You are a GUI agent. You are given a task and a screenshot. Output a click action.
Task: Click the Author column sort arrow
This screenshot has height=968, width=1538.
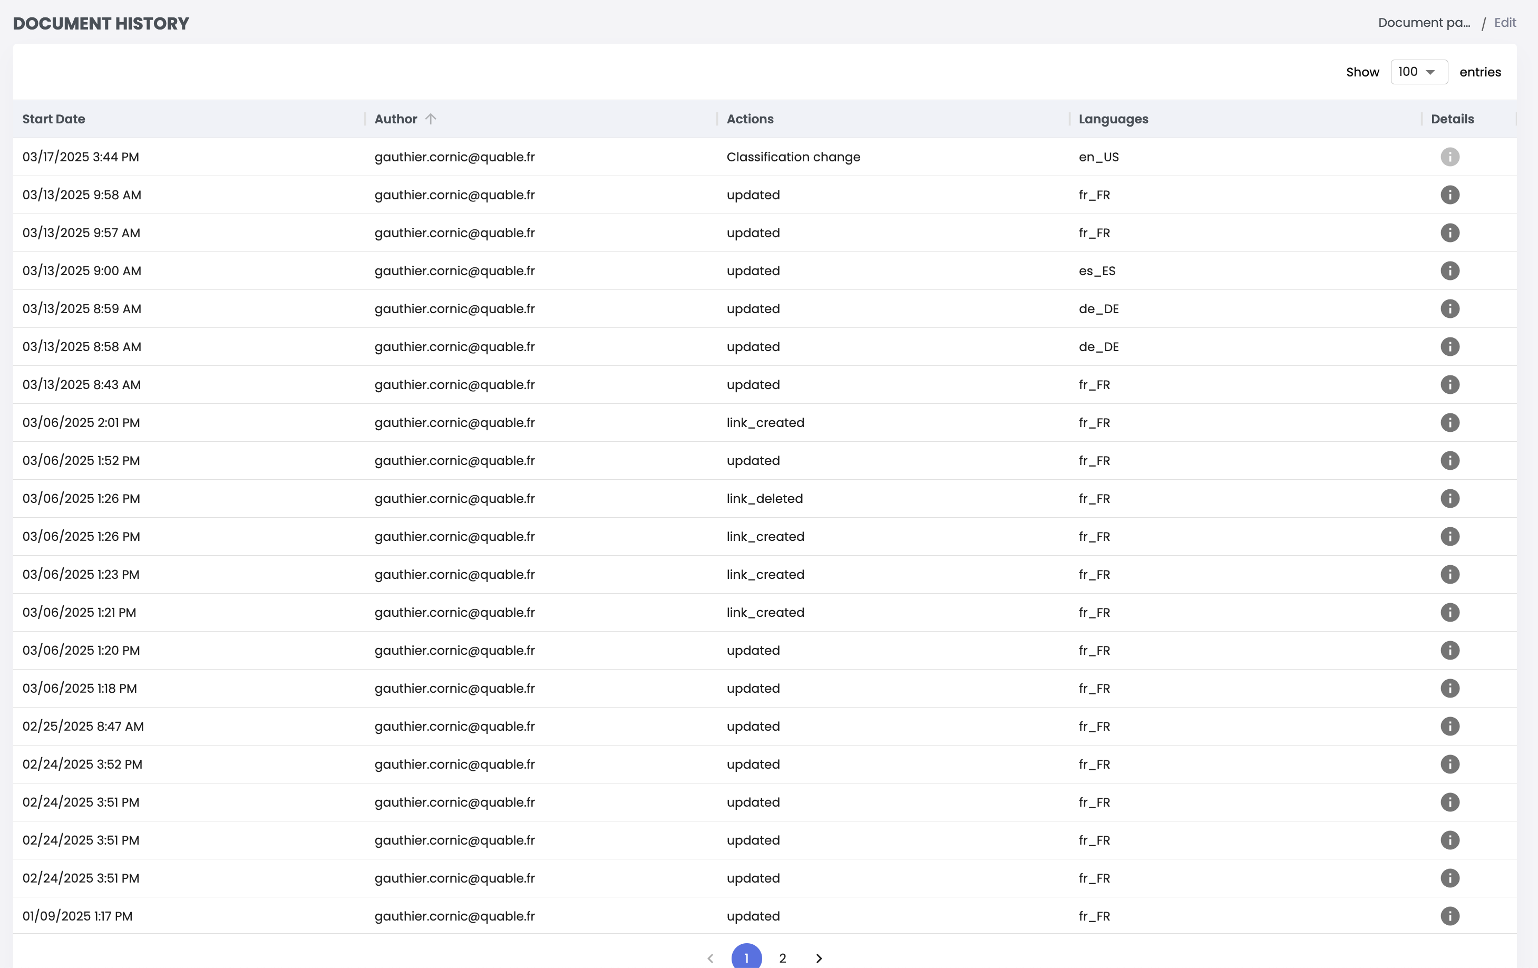431,119
